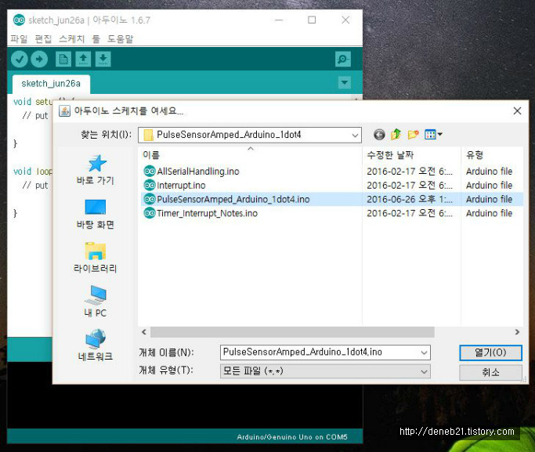This screenshot has height=452, width=535.
Task: Click the AllSerialHandling.ino modified date cell
Action: pos(410,172)
